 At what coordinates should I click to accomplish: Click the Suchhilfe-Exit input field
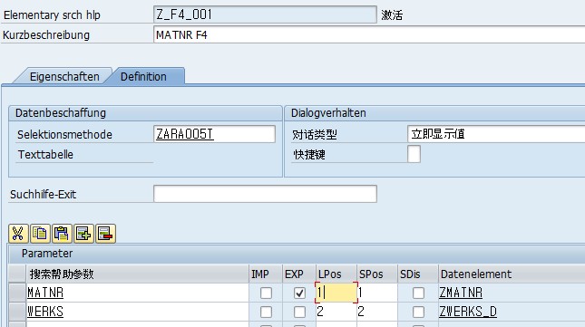265,194
